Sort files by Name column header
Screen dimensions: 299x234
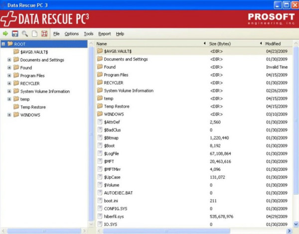coord(149,43)
